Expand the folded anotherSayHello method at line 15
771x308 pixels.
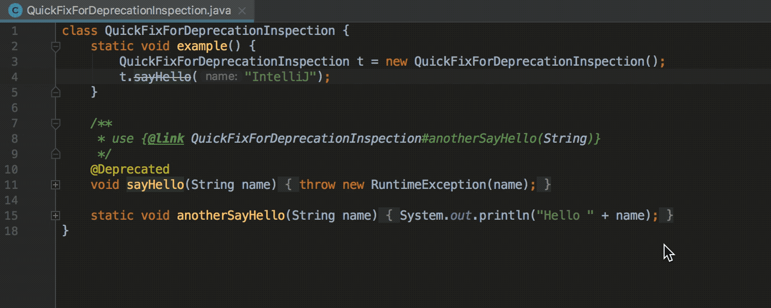(x=56, y=216)
